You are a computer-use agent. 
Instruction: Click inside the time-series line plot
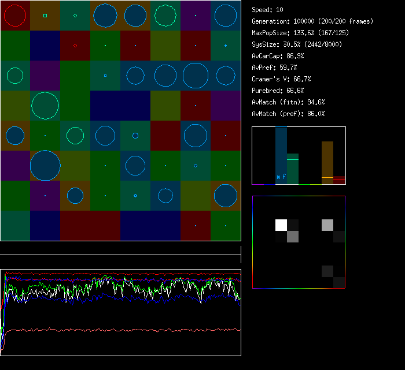[x=120, y=312]
